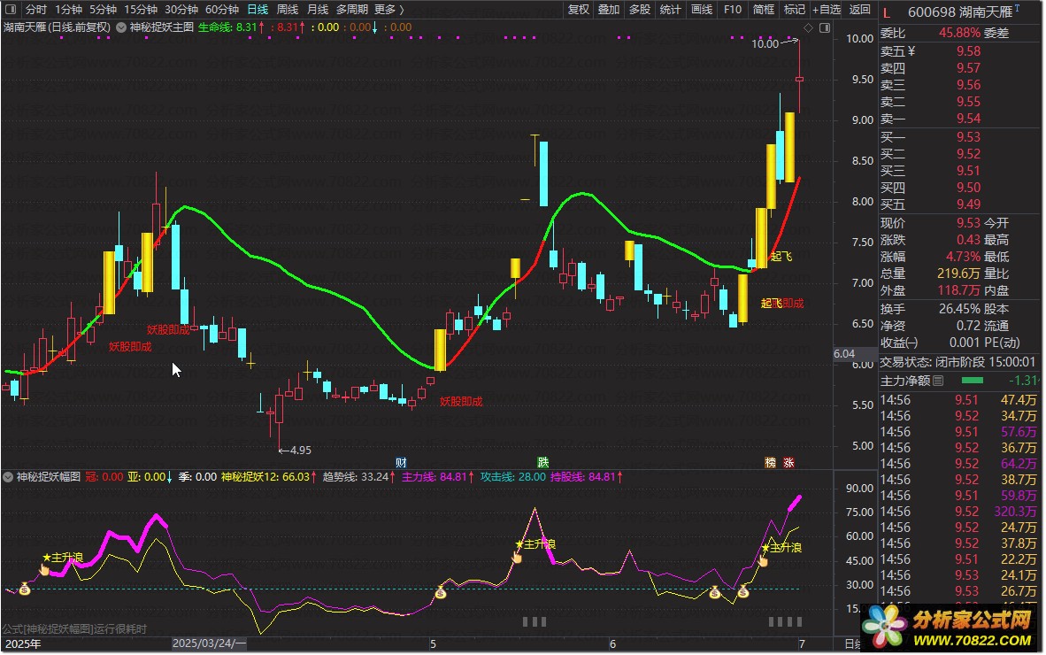
Task: Select the 5分钟 period
Action: click(x=103, y=10)
